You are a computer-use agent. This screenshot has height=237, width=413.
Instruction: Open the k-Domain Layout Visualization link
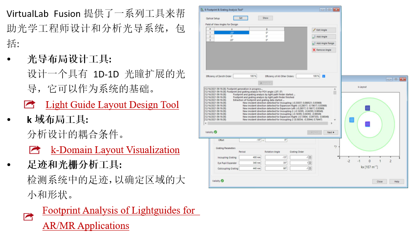point(115,150)
